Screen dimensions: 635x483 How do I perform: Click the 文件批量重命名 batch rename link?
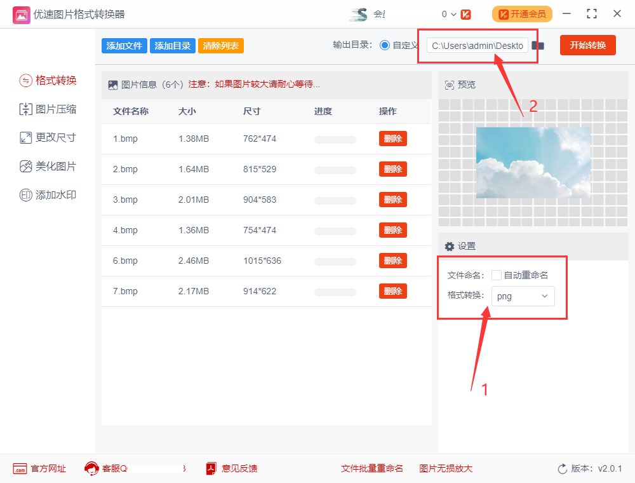click(373, 468)
